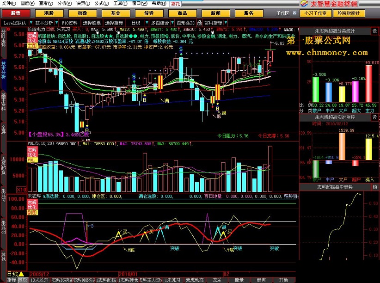
Task: Expand the 多图组合 dropdown arrow
Action: point(172,23)
